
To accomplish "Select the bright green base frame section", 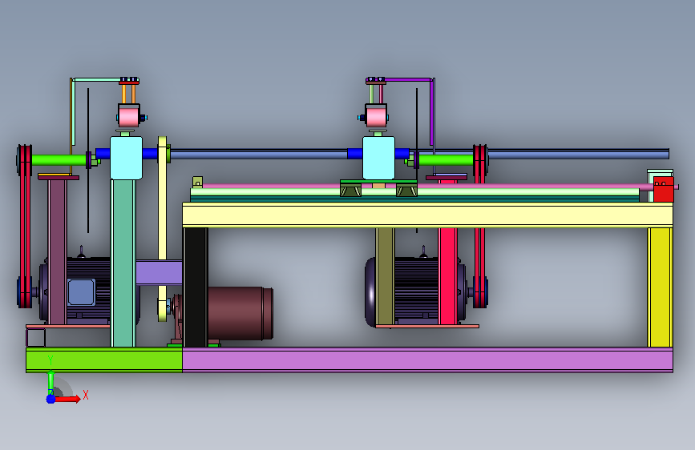I will [104, 360].
